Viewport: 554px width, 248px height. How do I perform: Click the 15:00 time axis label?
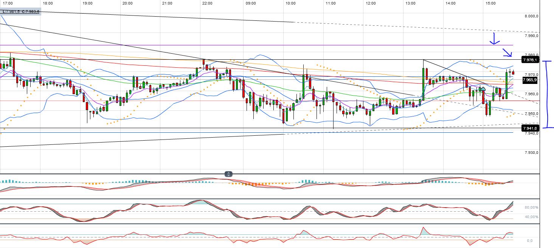(490, 3)
